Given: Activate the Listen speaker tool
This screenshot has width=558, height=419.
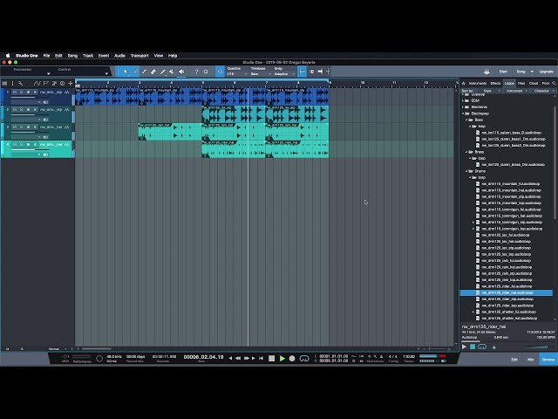Looking at the screenshot, I should coord(181,72).
